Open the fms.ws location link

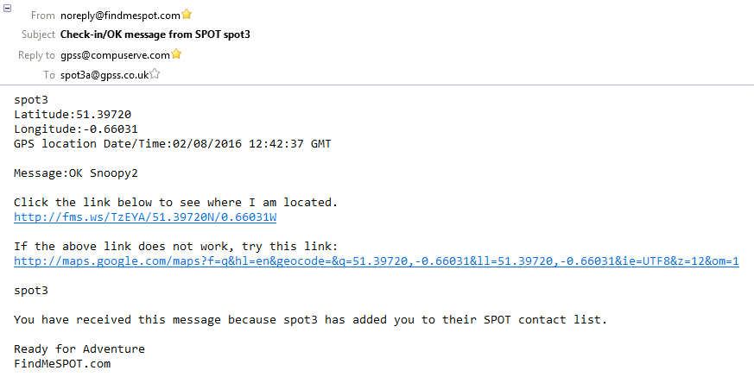tap(145, 217)
